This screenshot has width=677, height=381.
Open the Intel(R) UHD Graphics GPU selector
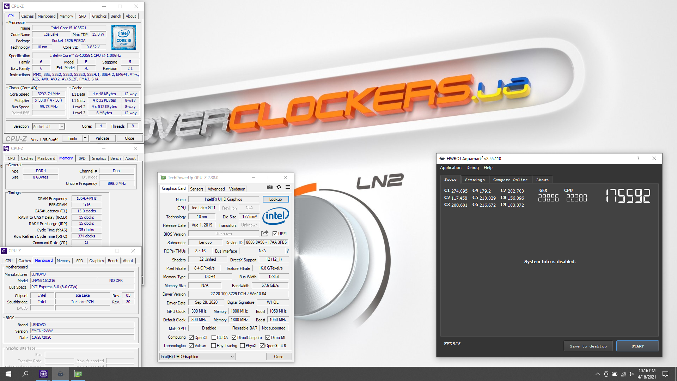pos(197,357)
